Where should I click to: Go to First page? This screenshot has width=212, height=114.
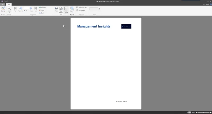coord(15,9)
